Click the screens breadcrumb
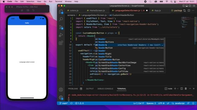The width and height of the screenshot is (197, 110). [x=71, y=15]
